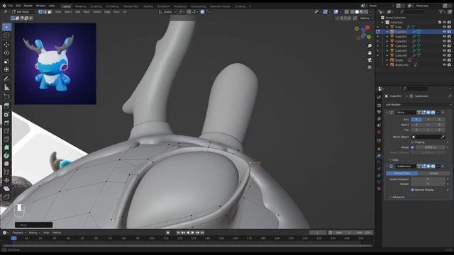Select the Loop Cut tool
Viewport: 454px width, 255px height.
(6, 131)
